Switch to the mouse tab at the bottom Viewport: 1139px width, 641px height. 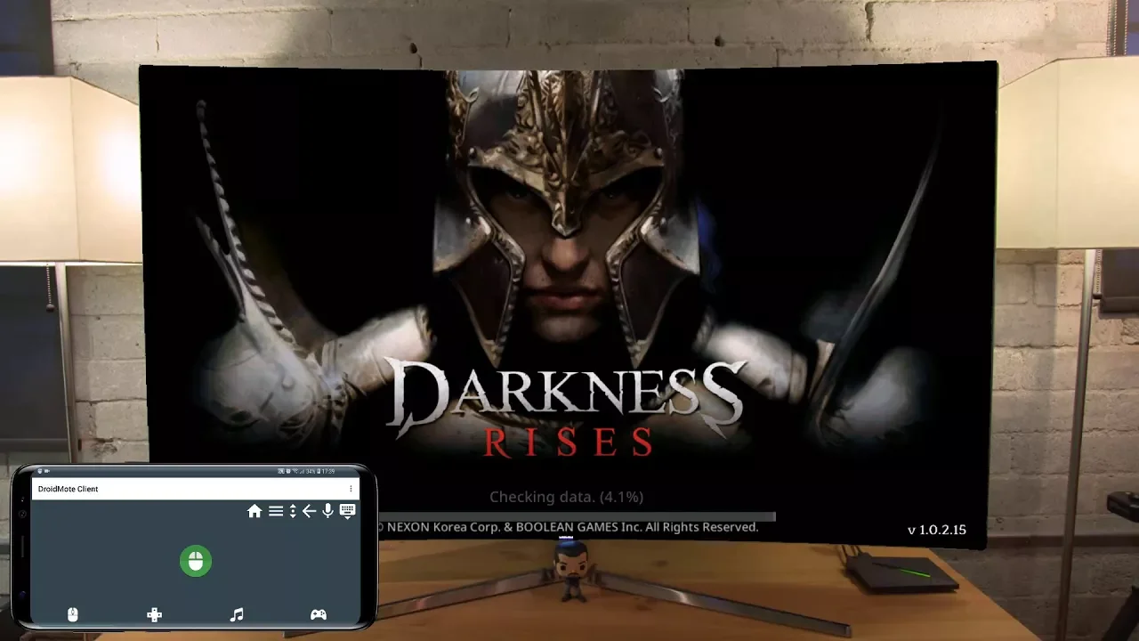pyautogui.click(x=73, y=614)
